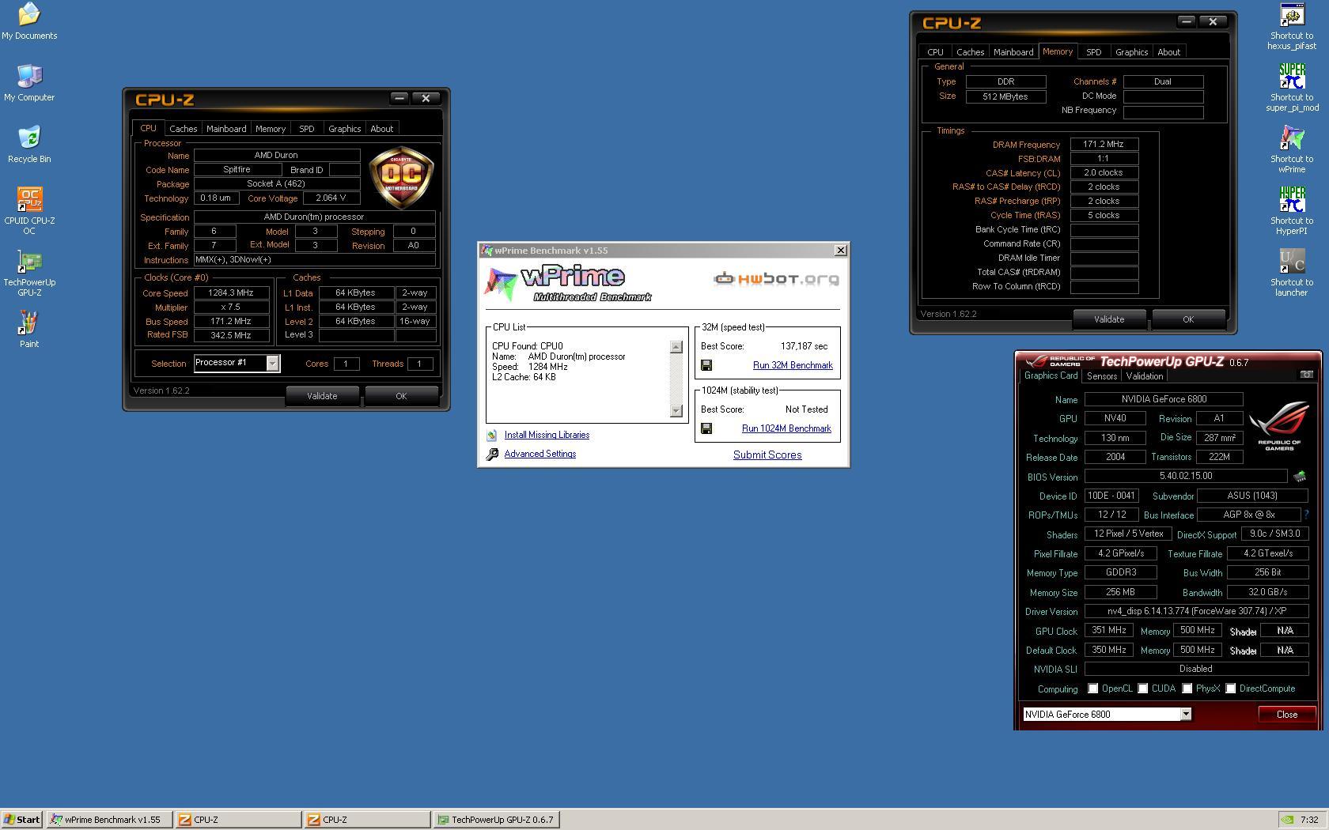
Task: Open the Processor #1 selection dropdown
Action: (x=272, y=364)
